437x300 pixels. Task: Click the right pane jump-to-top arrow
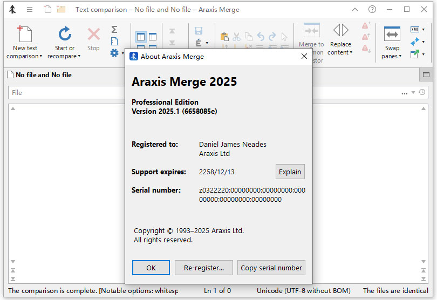[x=424, y=270]
